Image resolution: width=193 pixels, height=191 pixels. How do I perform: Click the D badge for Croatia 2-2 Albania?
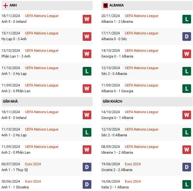click(x=187, y=167)
